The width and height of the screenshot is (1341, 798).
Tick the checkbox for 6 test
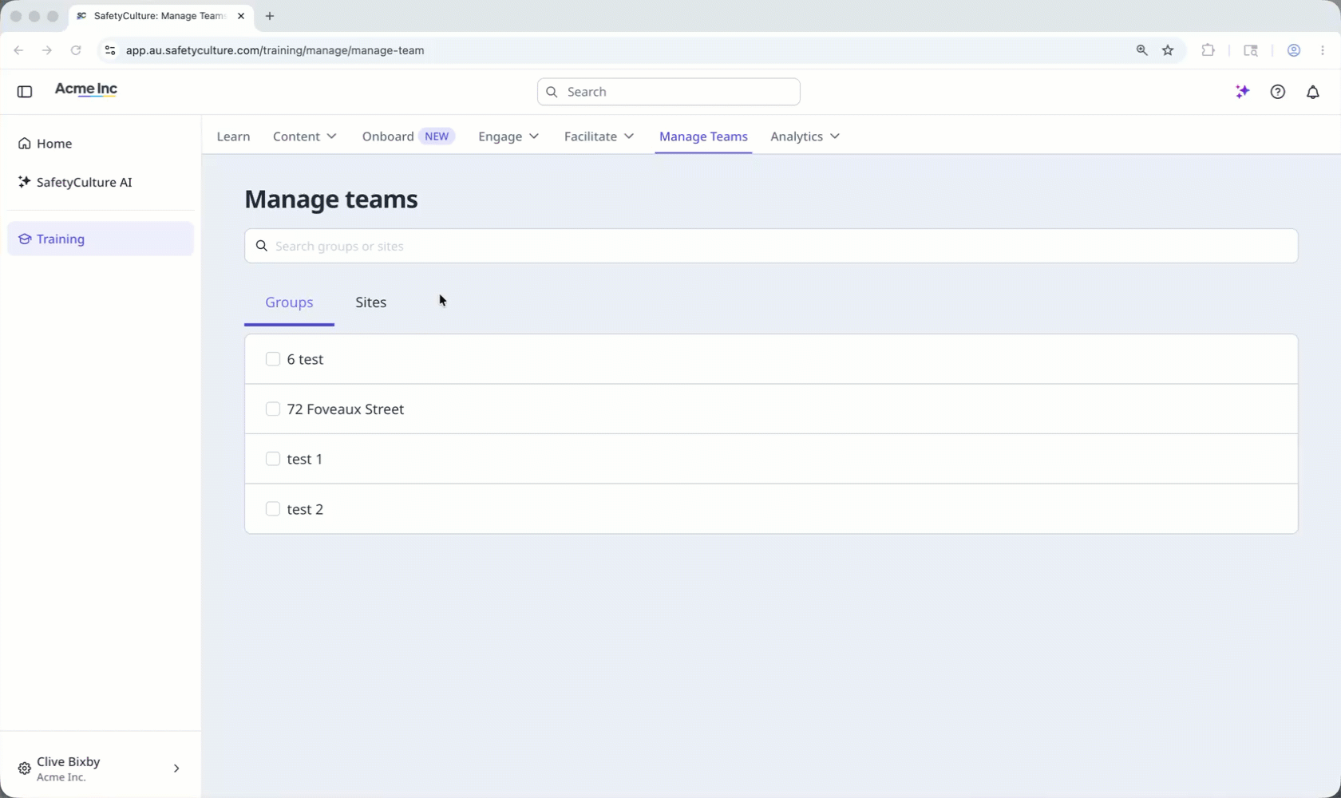(x=273, y=359)
